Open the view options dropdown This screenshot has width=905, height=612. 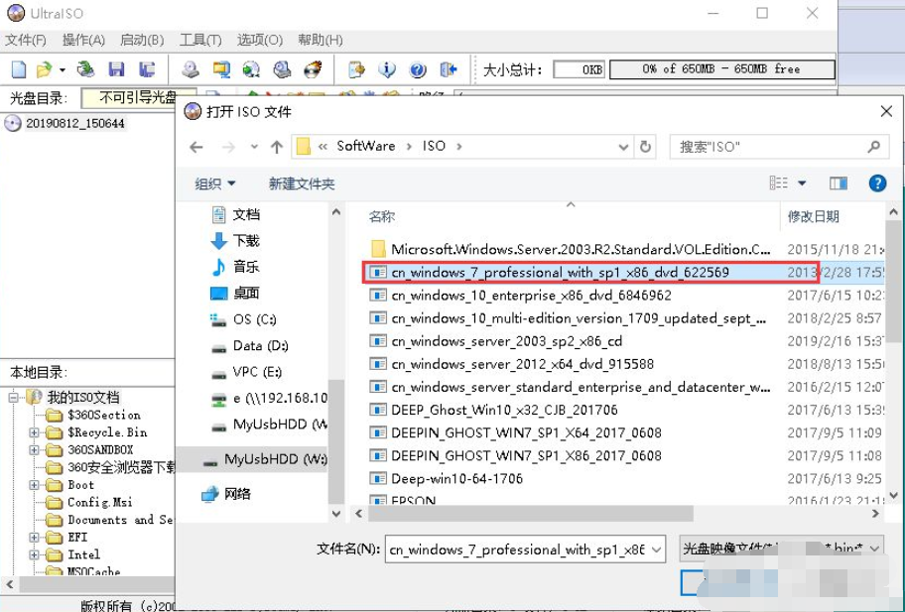(802, 184)
